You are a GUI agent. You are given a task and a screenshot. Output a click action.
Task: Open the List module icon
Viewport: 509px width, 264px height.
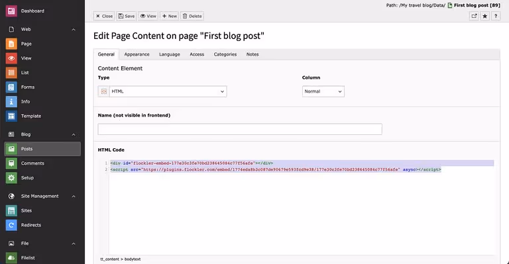coord(11,73)
